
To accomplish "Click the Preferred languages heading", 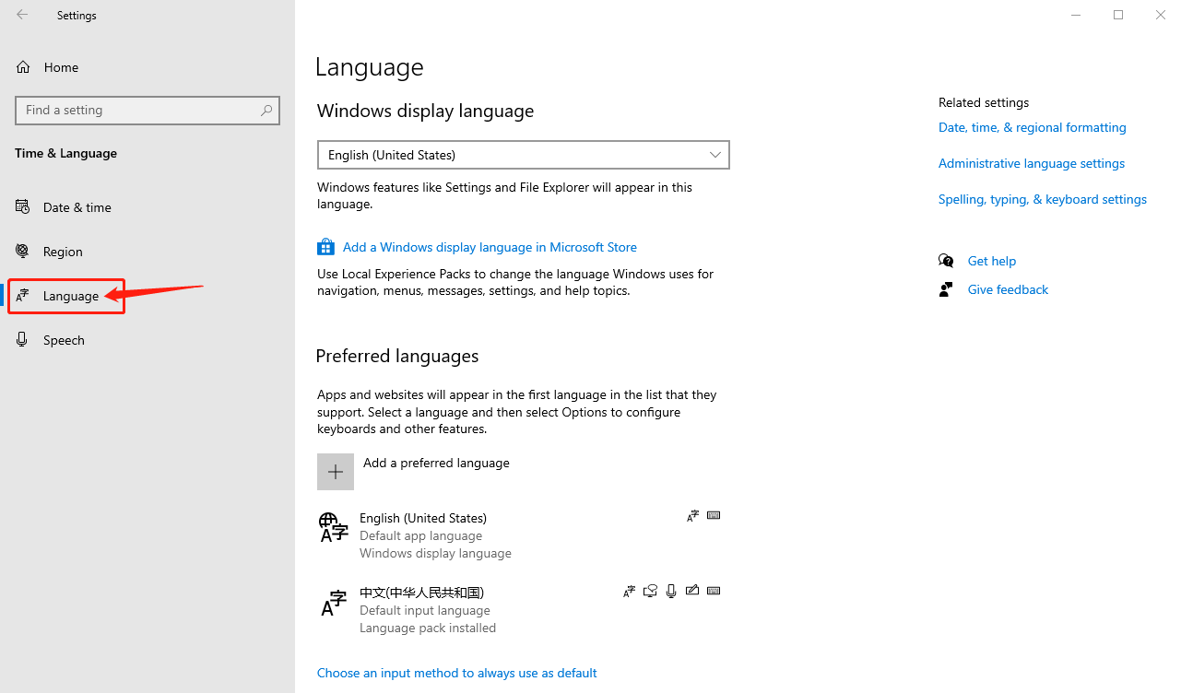I will pyautogui.click(x=397, y=356).
